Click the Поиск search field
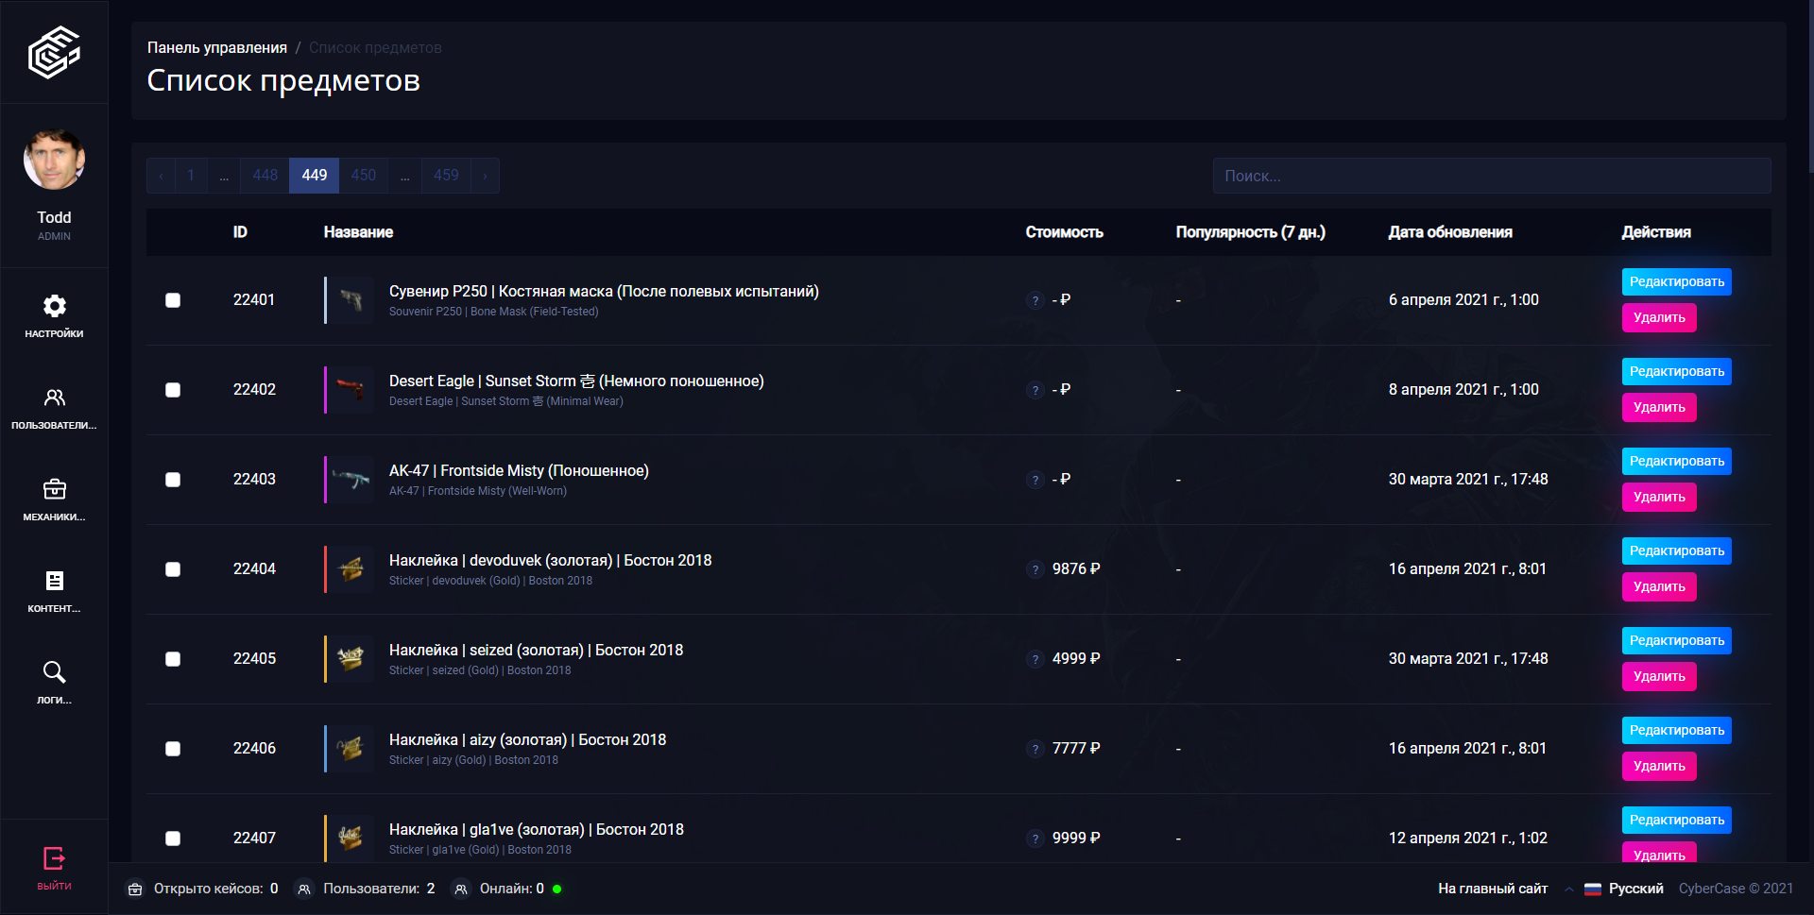The image size is (1814, 915). pyautogui.click(x=1491, y=176)
